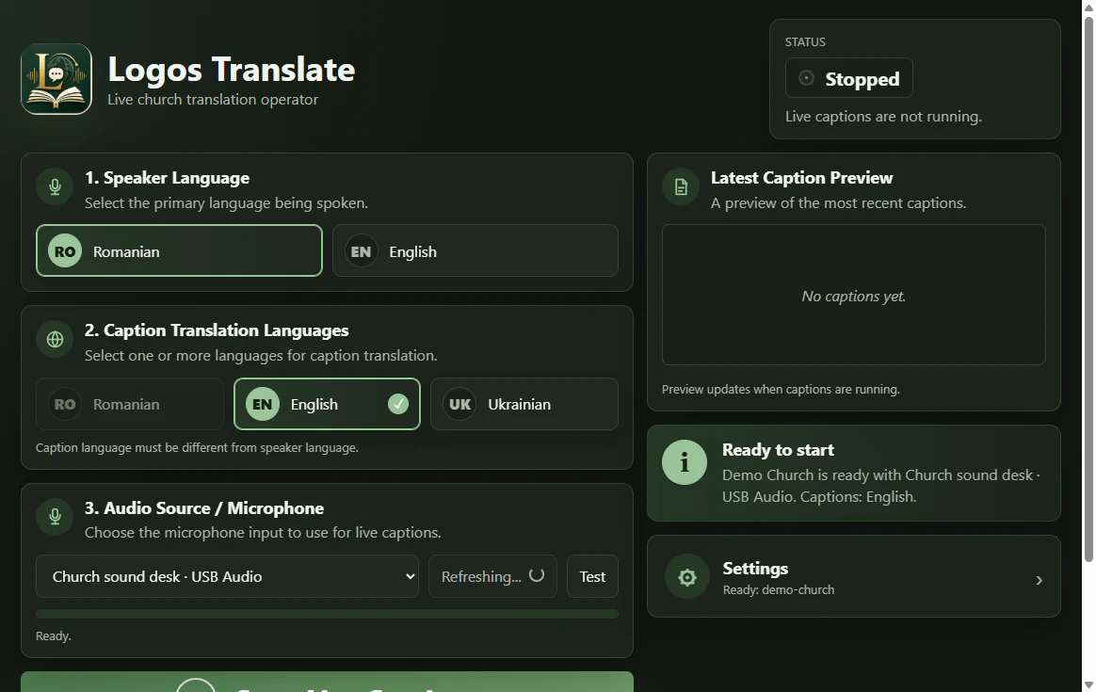Click 'Latest Caption Preview' heading
The height and width of the screenshot is (692, 1096).
801,178
